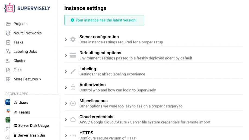Open the Default agent options heading
This screenshot has height=140, width=249.
tap(100, 53)
